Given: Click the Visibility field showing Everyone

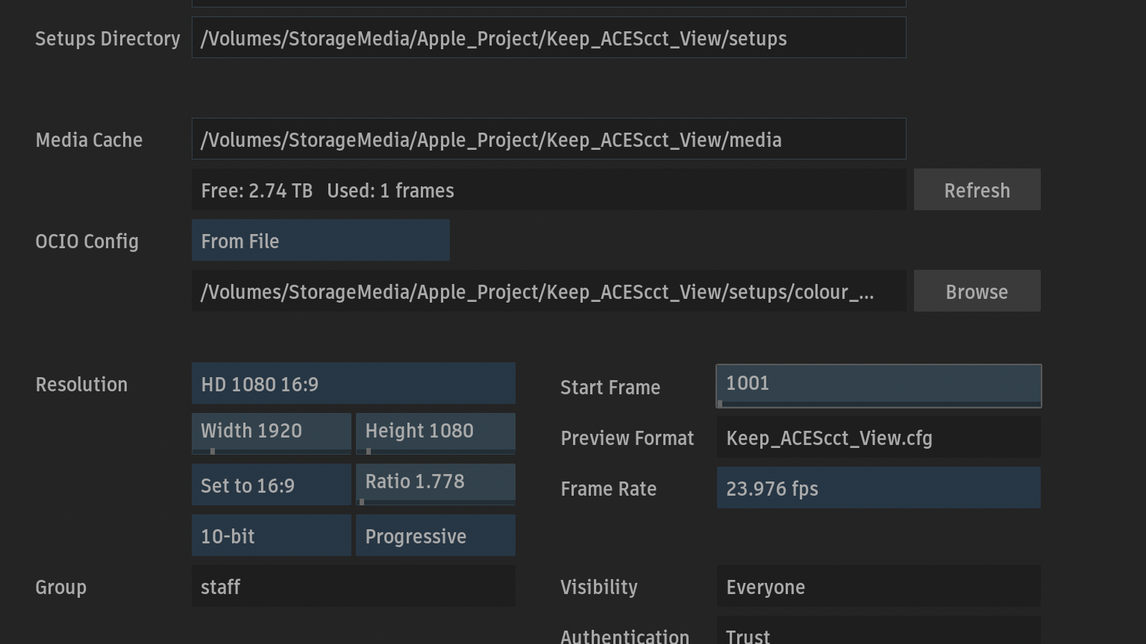Looking at the screenshot, I should pos(878,587).
